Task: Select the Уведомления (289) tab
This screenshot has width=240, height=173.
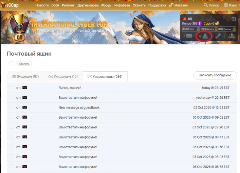Action: [105, 76]
